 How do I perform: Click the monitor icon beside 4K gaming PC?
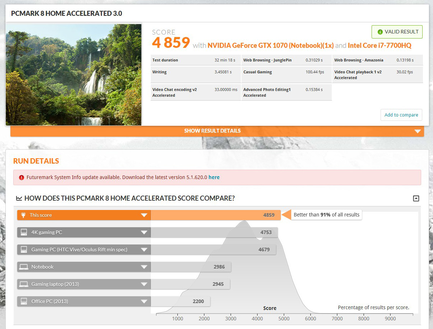(24, 232)
